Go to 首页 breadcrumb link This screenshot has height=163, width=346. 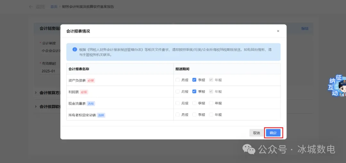point(54,7)
